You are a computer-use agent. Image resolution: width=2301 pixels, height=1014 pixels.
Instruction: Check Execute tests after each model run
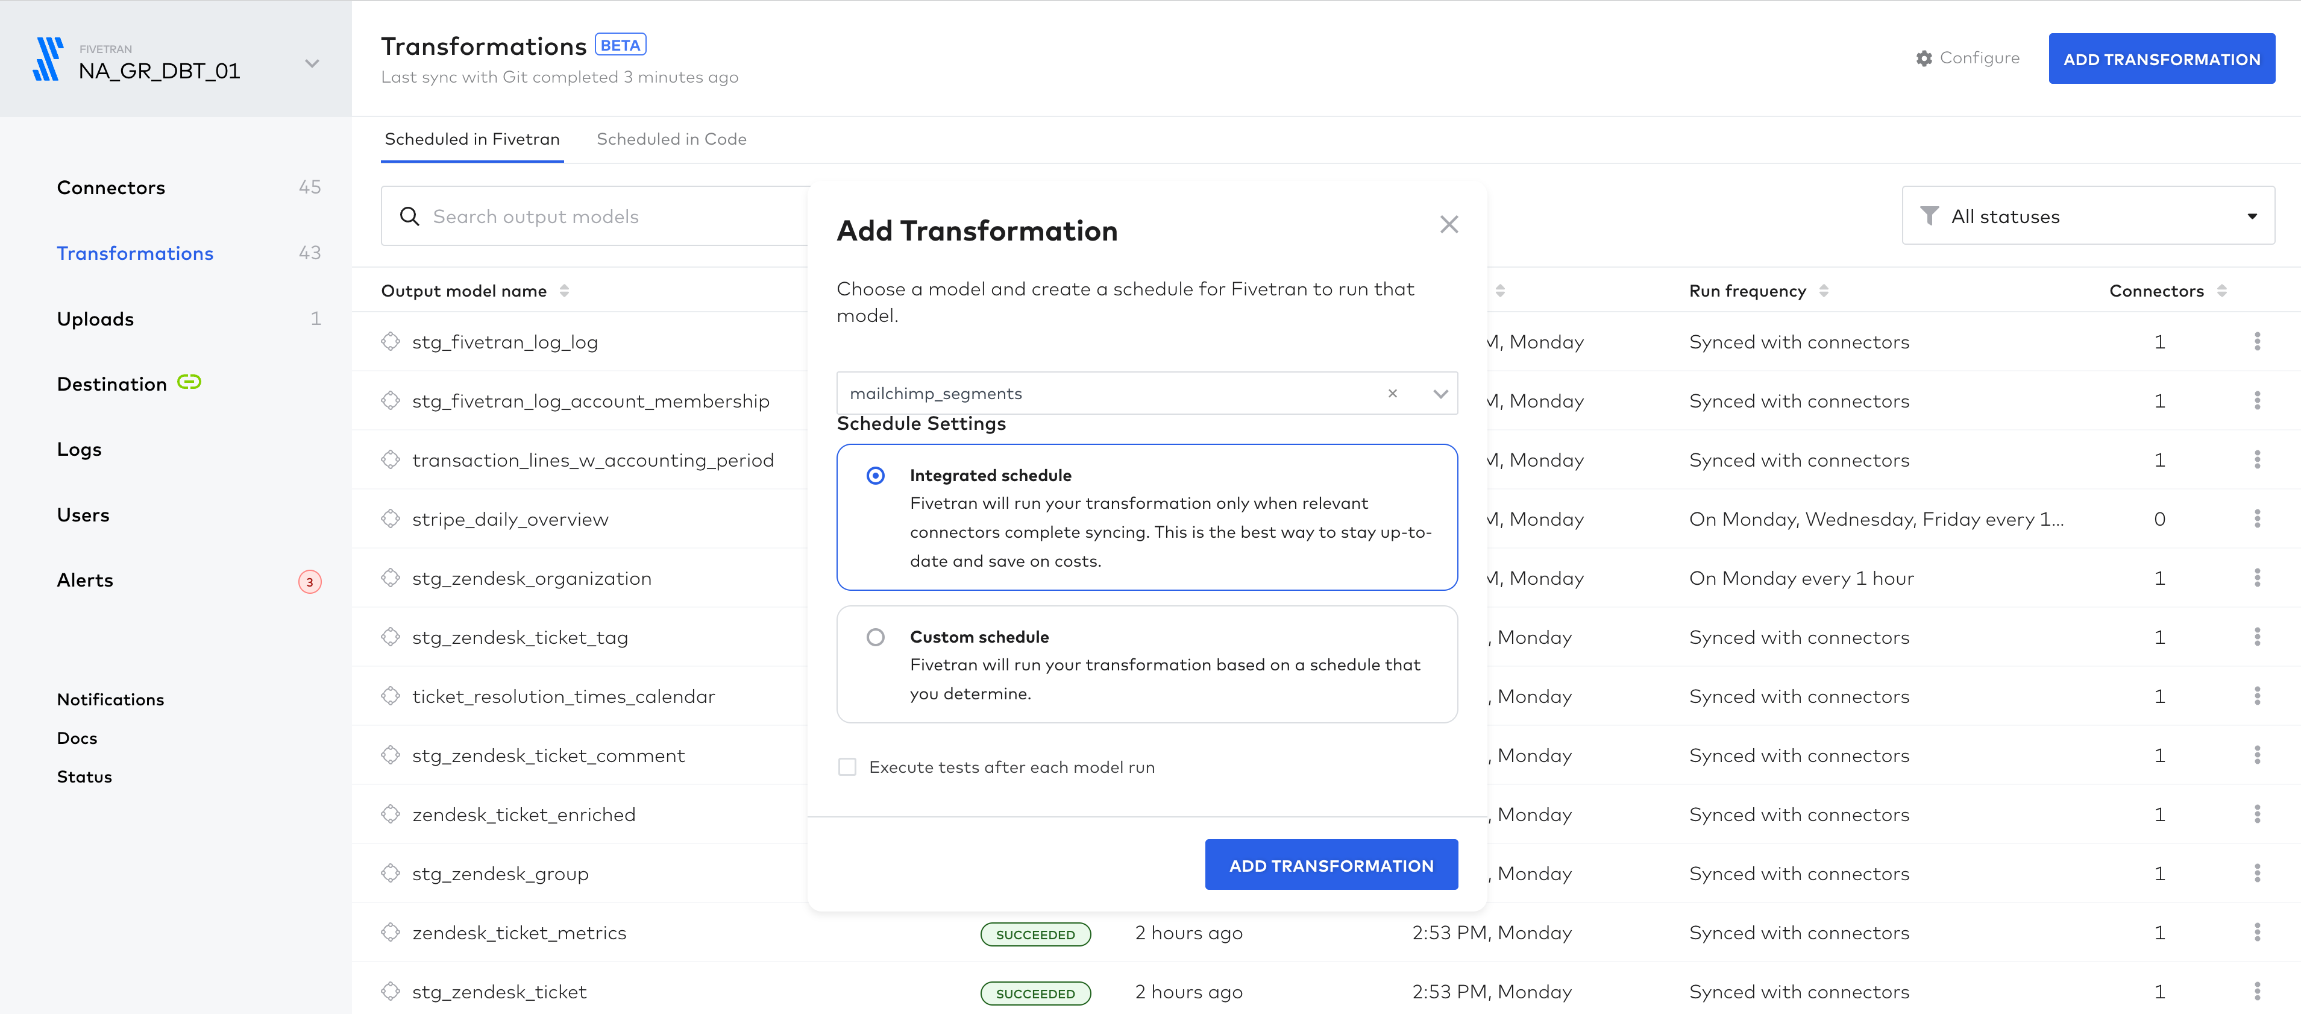847,767
